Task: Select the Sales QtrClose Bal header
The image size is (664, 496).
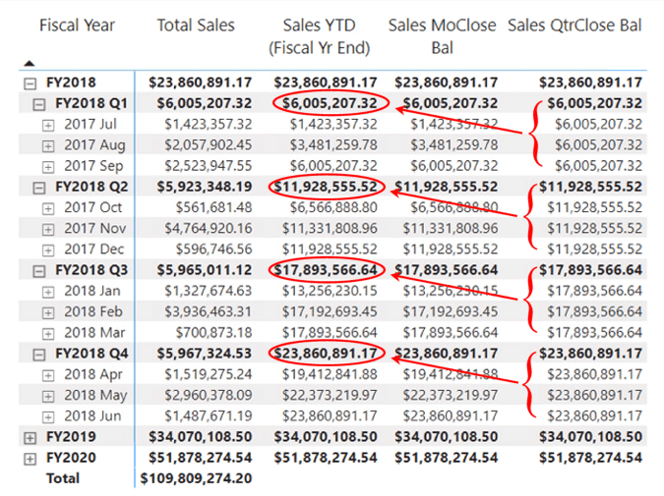Action: 574,26
